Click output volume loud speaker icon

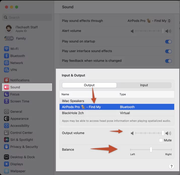(168, 133)
